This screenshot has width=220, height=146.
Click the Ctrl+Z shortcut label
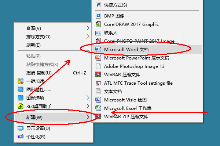point(80,73)
